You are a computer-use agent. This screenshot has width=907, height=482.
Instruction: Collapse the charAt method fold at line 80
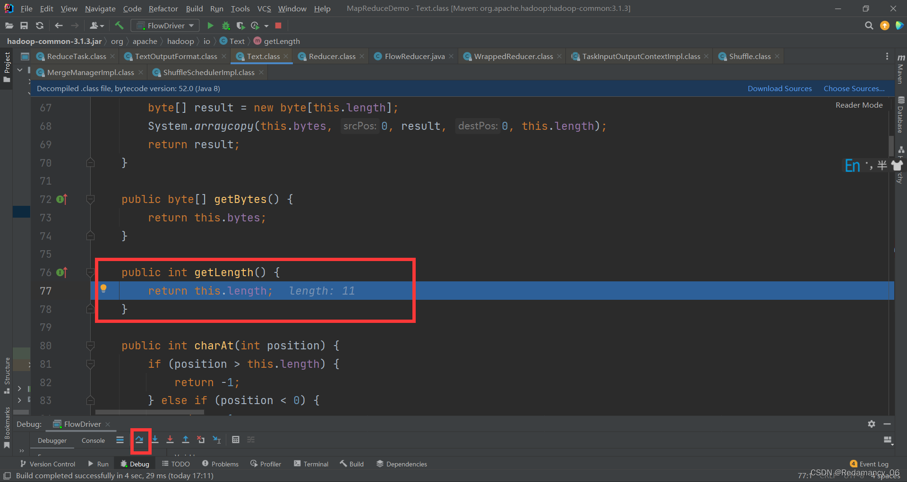[x=90, y=346]
